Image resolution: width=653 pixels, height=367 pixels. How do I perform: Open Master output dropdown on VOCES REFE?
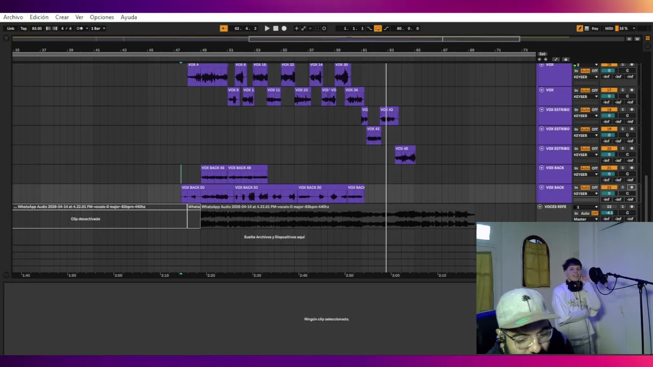[586, 219]
